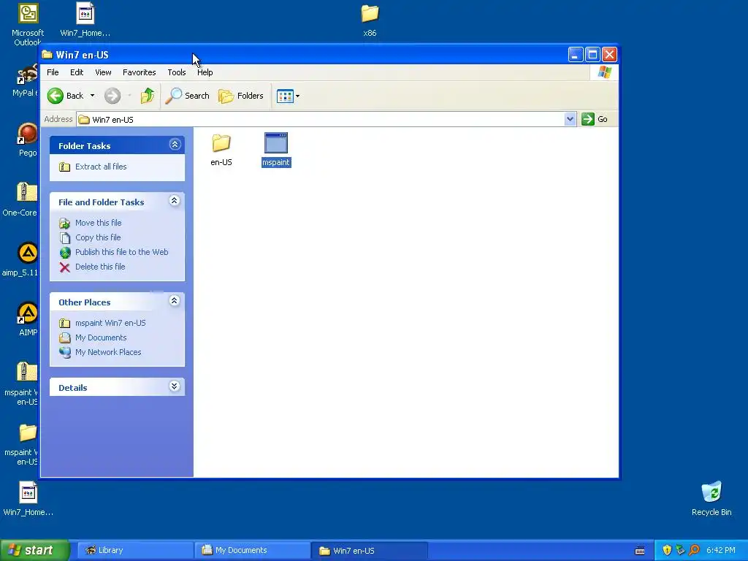Collapse the Folder Tasks panel
The width and height of the screenshot is (748, 561).
(175, 145)
